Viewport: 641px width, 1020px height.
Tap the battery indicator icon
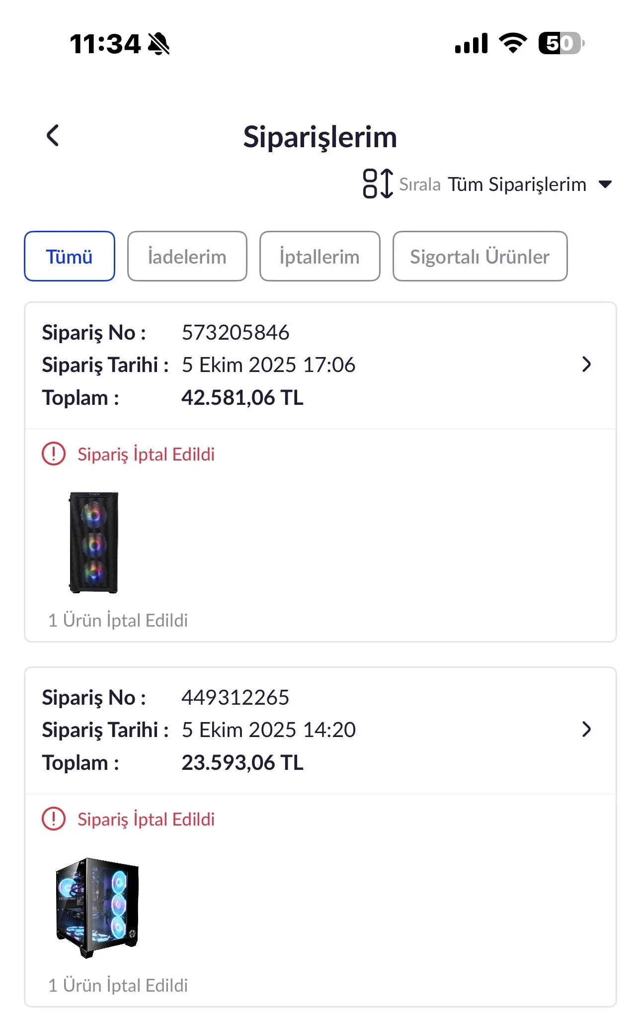pyautogui.click(x=561, y=43)
